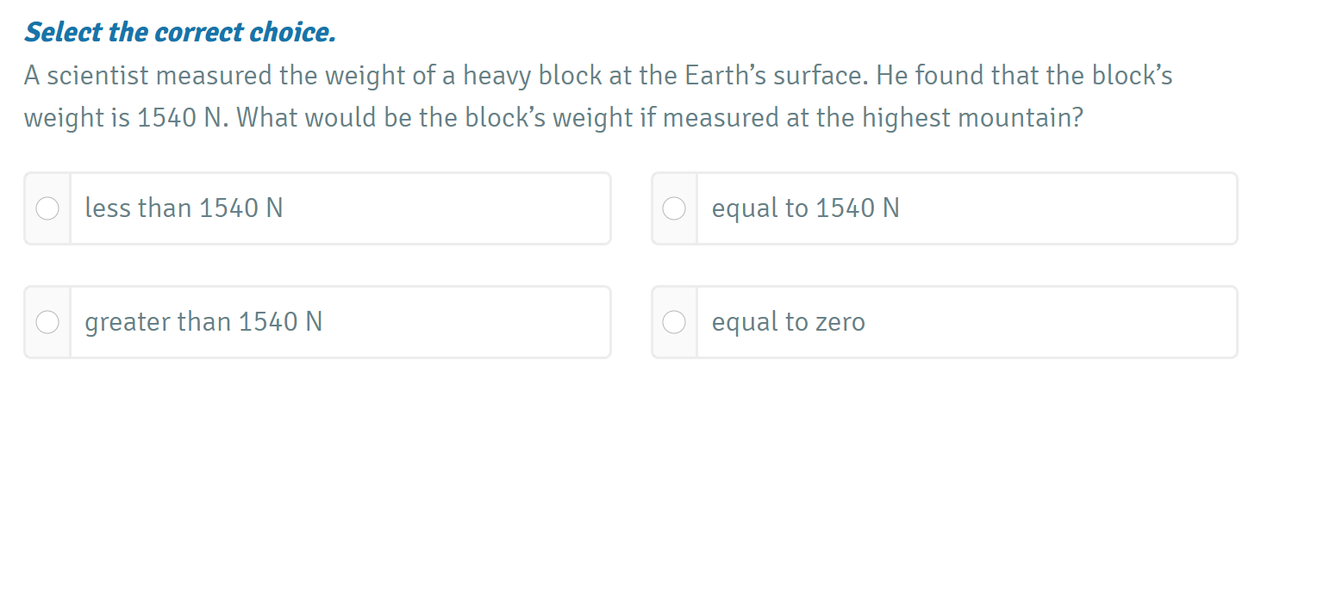1330x608 pixels.
Task: Click the "equal to 1540 N" answer text
Action: (x=805, y=208)
